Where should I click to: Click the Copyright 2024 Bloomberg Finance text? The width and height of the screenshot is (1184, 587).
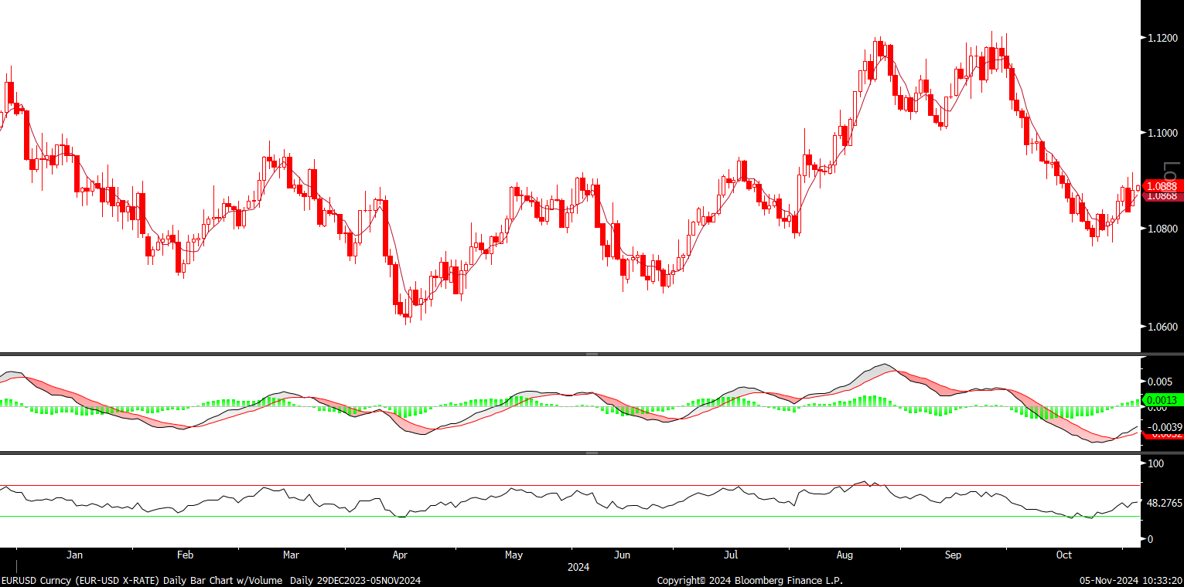(x=750, y=580)
